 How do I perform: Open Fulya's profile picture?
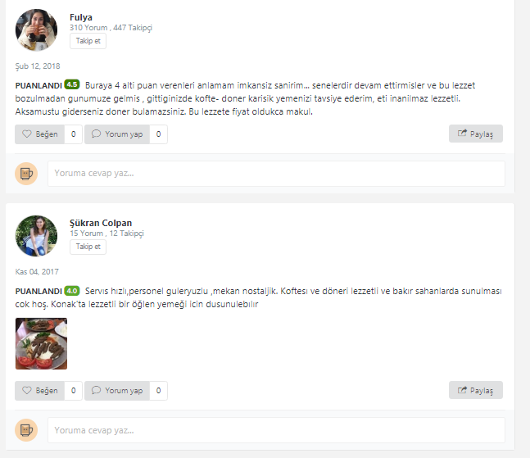click(x=36, y=30)
